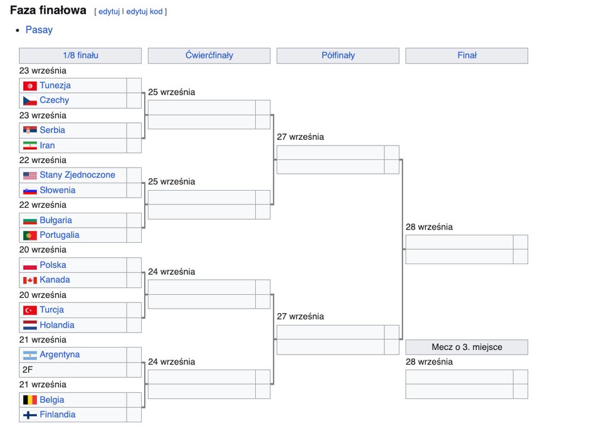
Task: Click the Turkey flag icon
Action: (29, 310)
